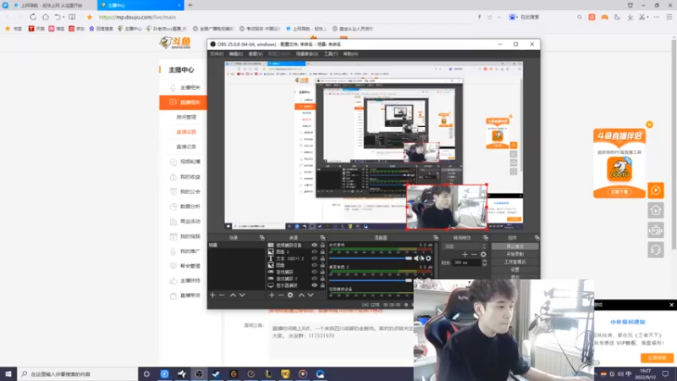Collapse the 直播相关 sidebar section

click(184, 102)
